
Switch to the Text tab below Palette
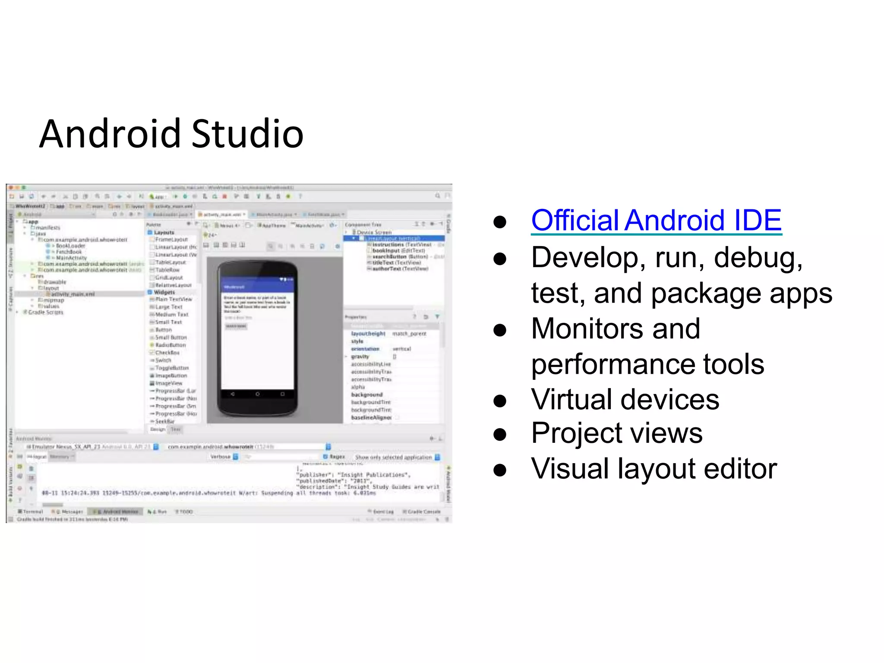click(x=175, y=429)
